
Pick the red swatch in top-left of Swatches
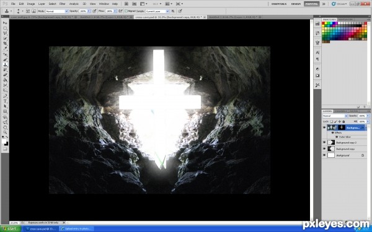click(323, 24)
